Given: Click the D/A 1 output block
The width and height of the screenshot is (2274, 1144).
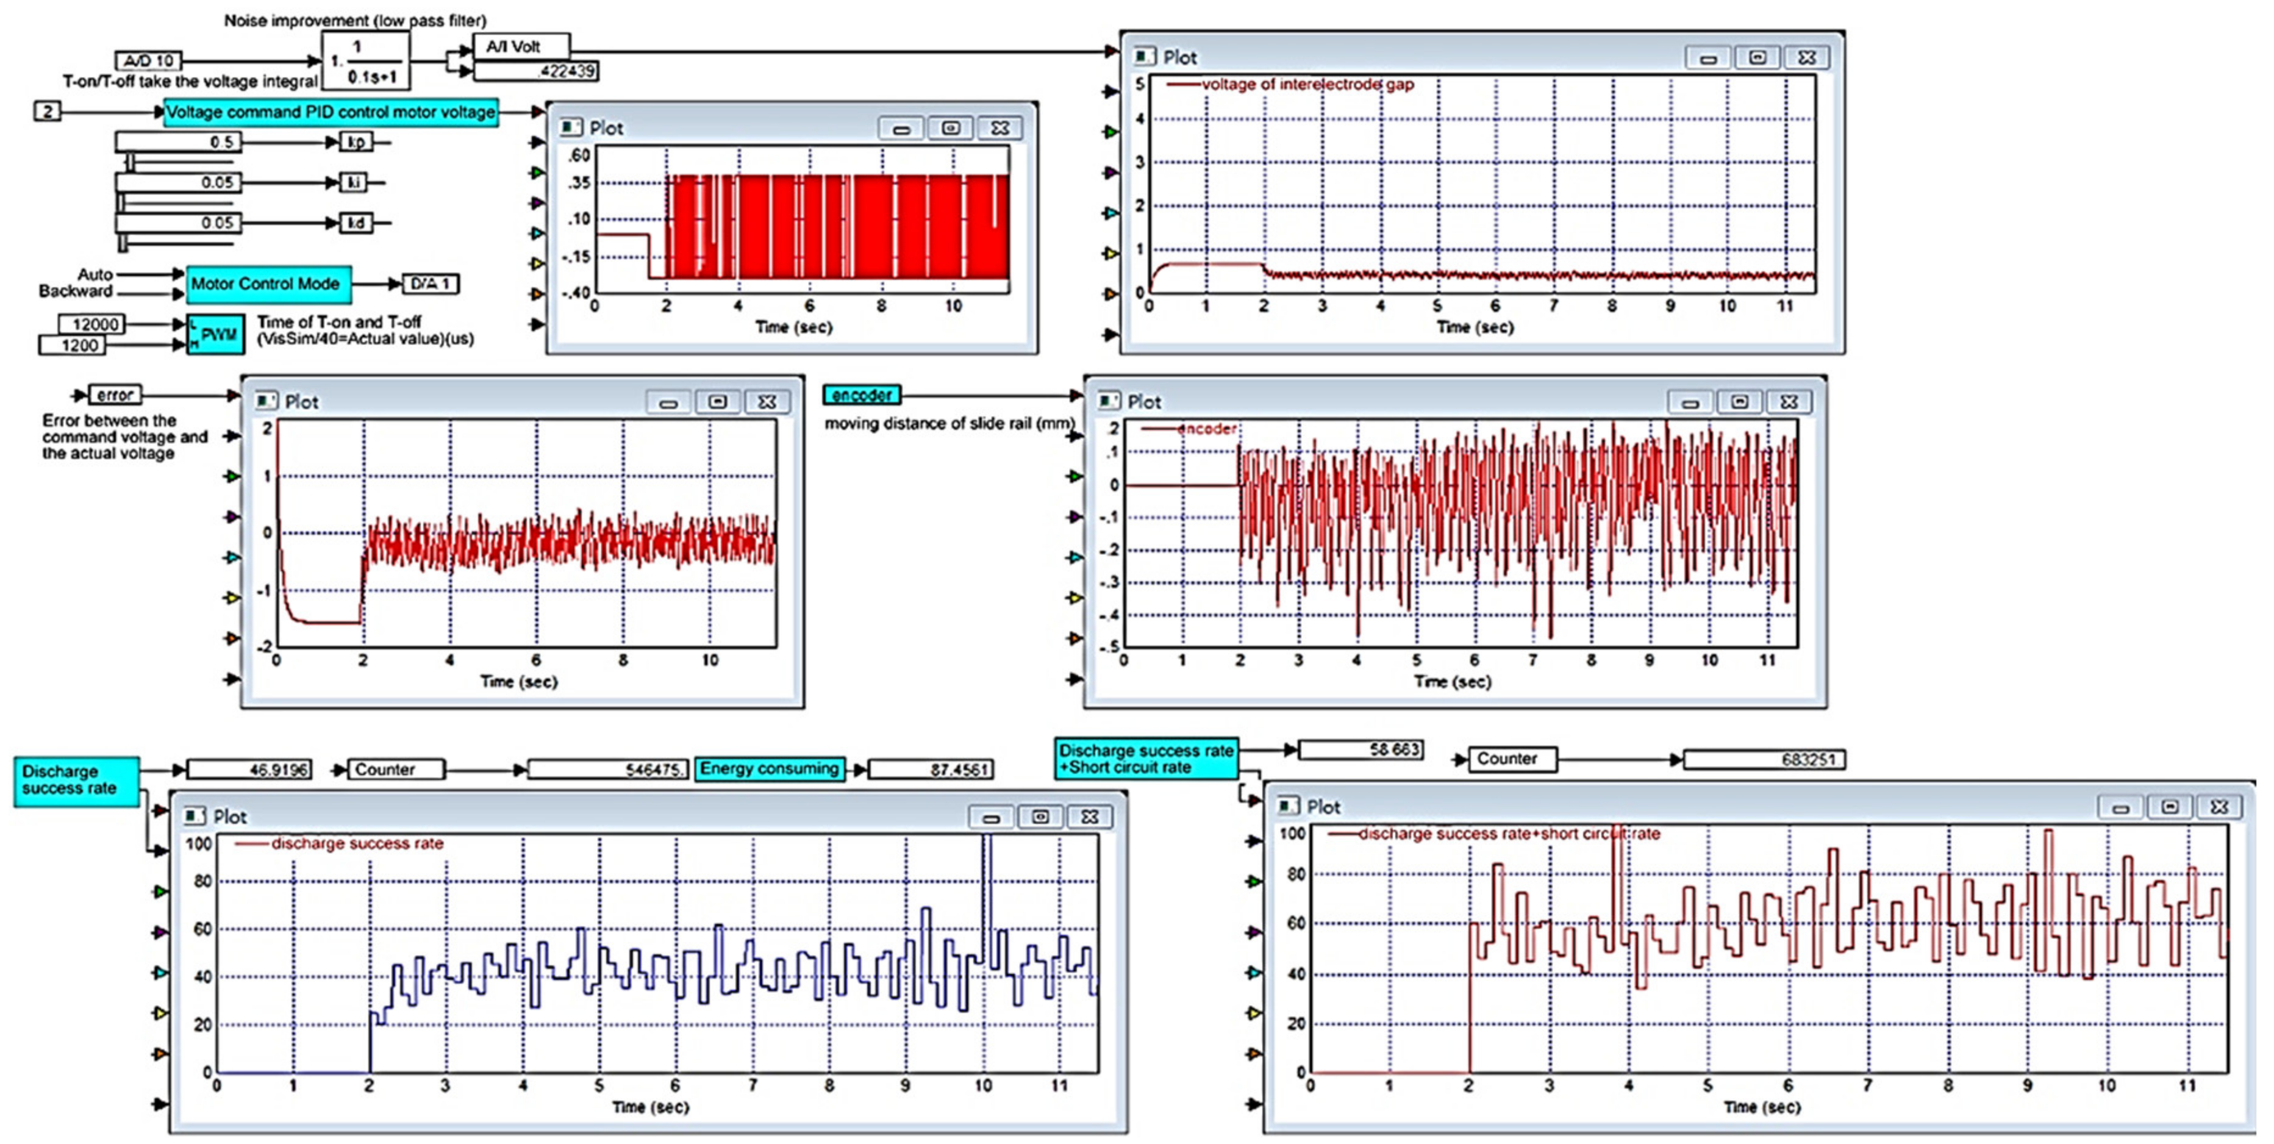Looking at the screenshot, I should click(431, 284).
